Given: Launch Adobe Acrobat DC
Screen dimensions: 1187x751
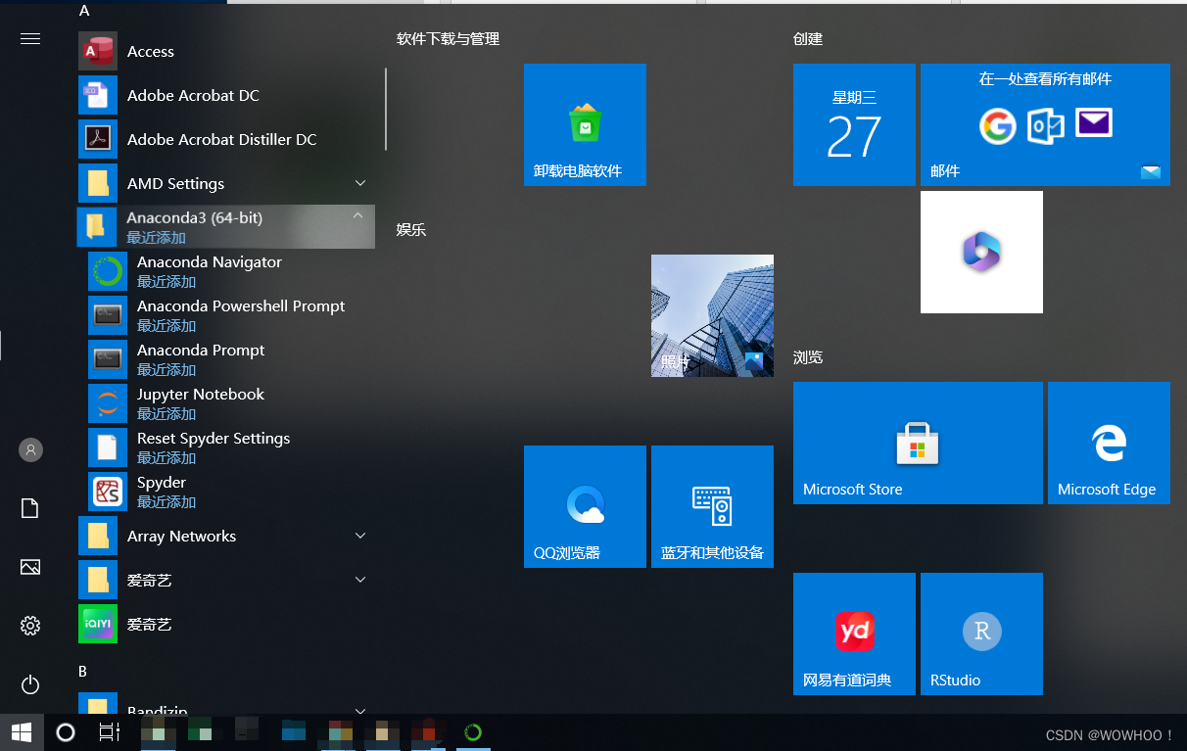Looking at the screenshot, I should [226, 95].
